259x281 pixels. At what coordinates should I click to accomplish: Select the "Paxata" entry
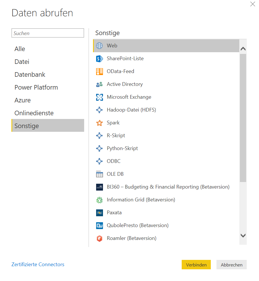point(114,213)
